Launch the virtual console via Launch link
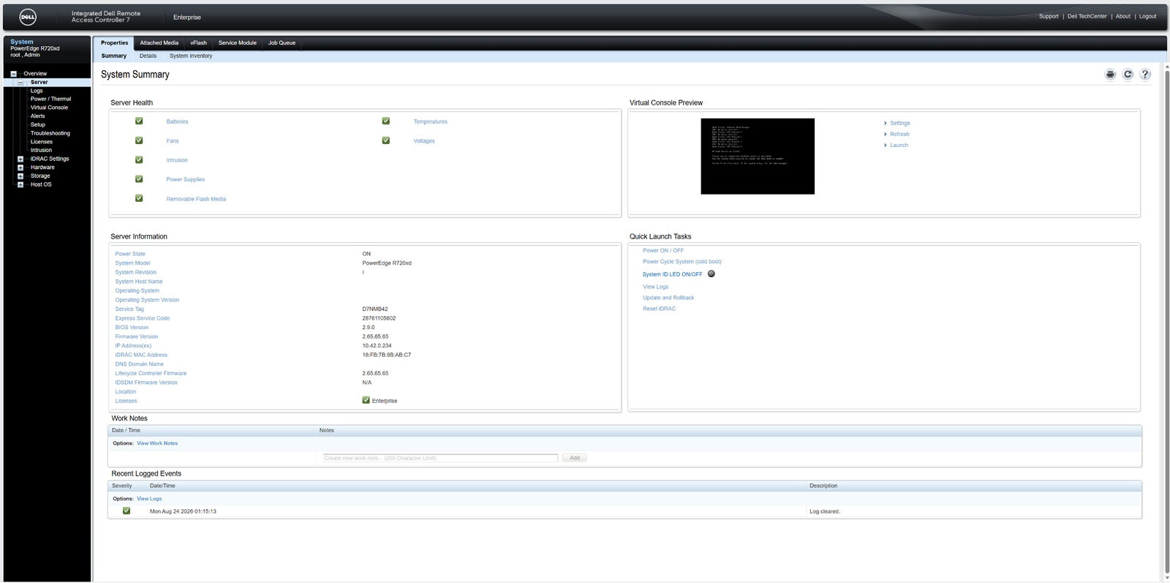This screenshot has height=583, width=1170. (899, 146)
